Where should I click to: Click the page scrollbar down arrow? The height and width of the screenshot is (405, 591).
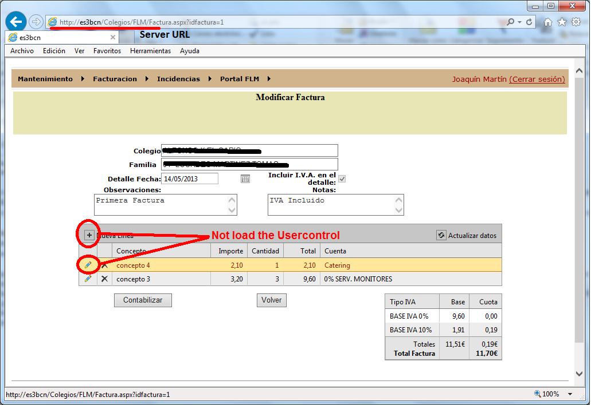pyautogui.click(x=580, y=374)
